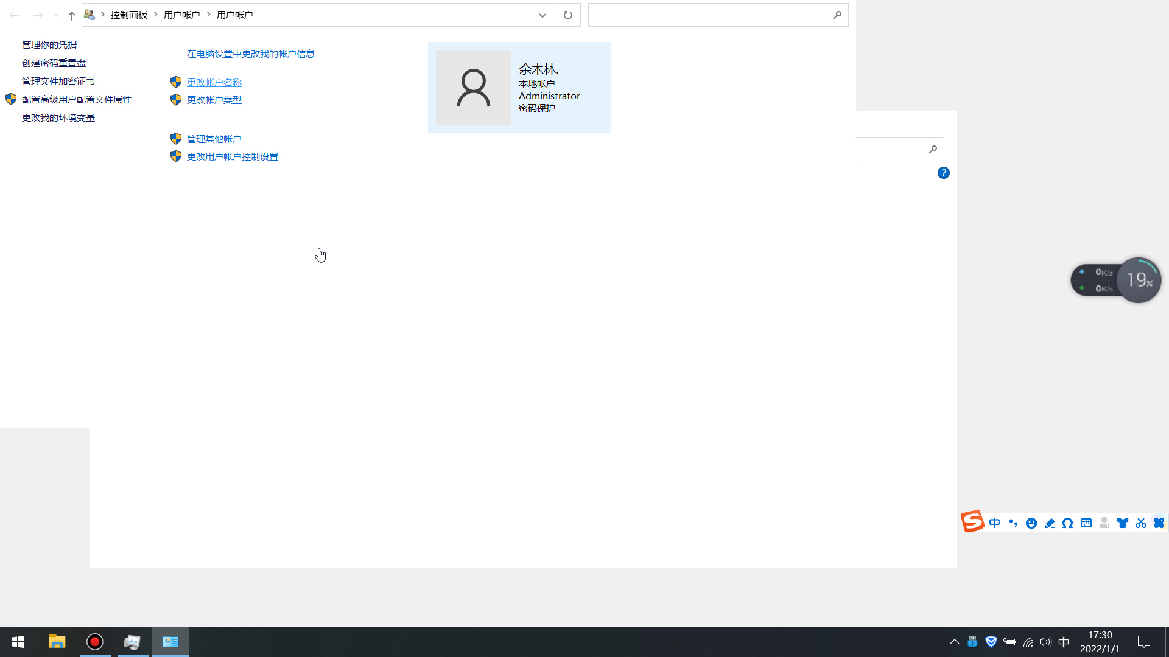This screenshot has height=657, width=1169.
Task: Open the Sogou skin shirt icon
Action: coord(1122,523)
